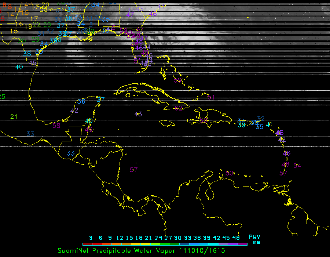The width and height of the screenshot is (330, 257).
Task: Click the 51 station value near the Bahamas
Action: tap(211, 97)
